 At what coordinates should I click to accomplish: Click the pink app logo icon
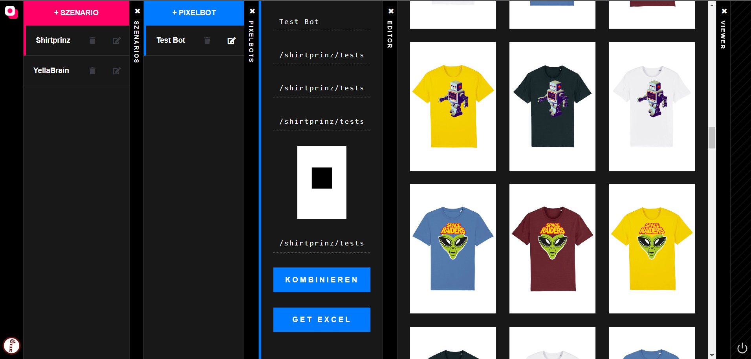coord(11,12)
